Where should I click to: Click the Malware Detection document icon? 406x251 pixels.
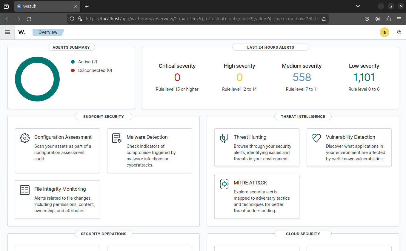(117, 138)
